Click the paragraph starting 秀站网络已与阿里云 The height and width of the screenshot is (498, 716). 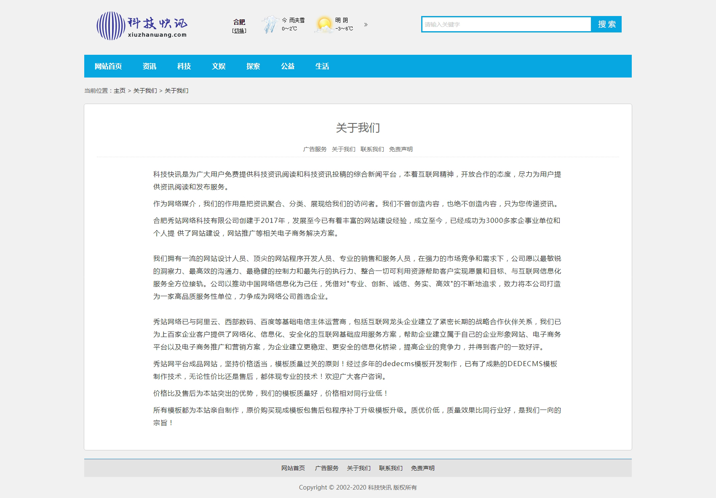coord(357,335)
